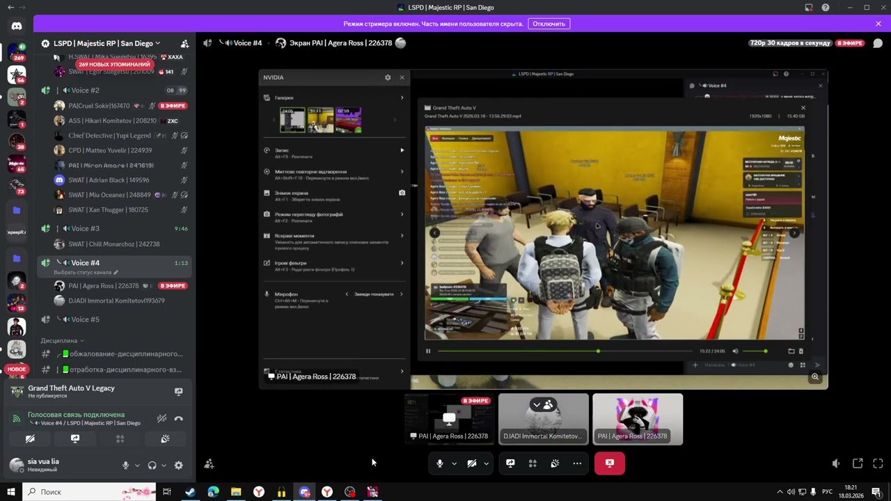Pop out the call into a separate window
Image resolution: width=891 pixels, height=501 pixels.
click(x=858, y=463)
